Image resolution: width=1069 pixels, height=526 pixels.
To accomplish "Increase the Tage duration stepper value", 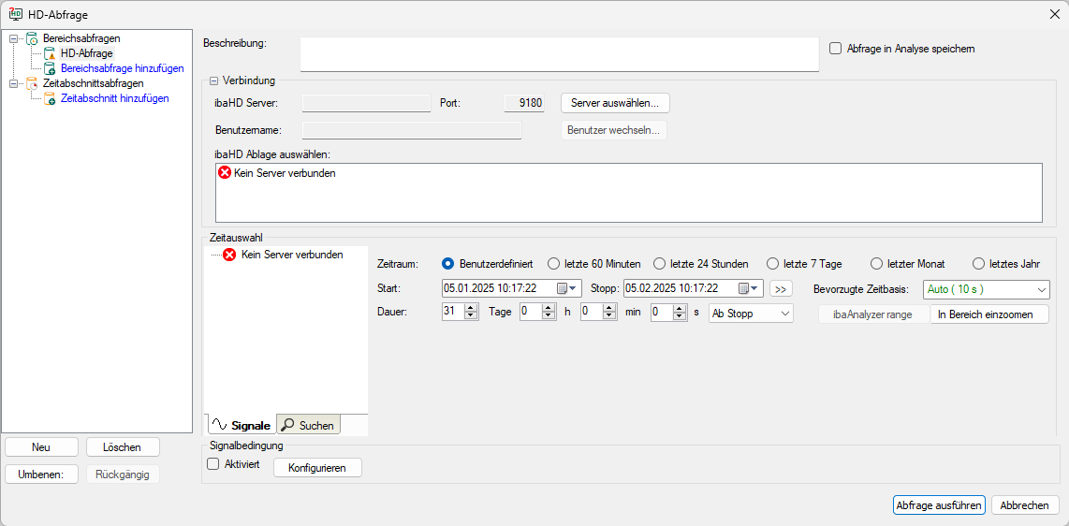I will point(472,309).
